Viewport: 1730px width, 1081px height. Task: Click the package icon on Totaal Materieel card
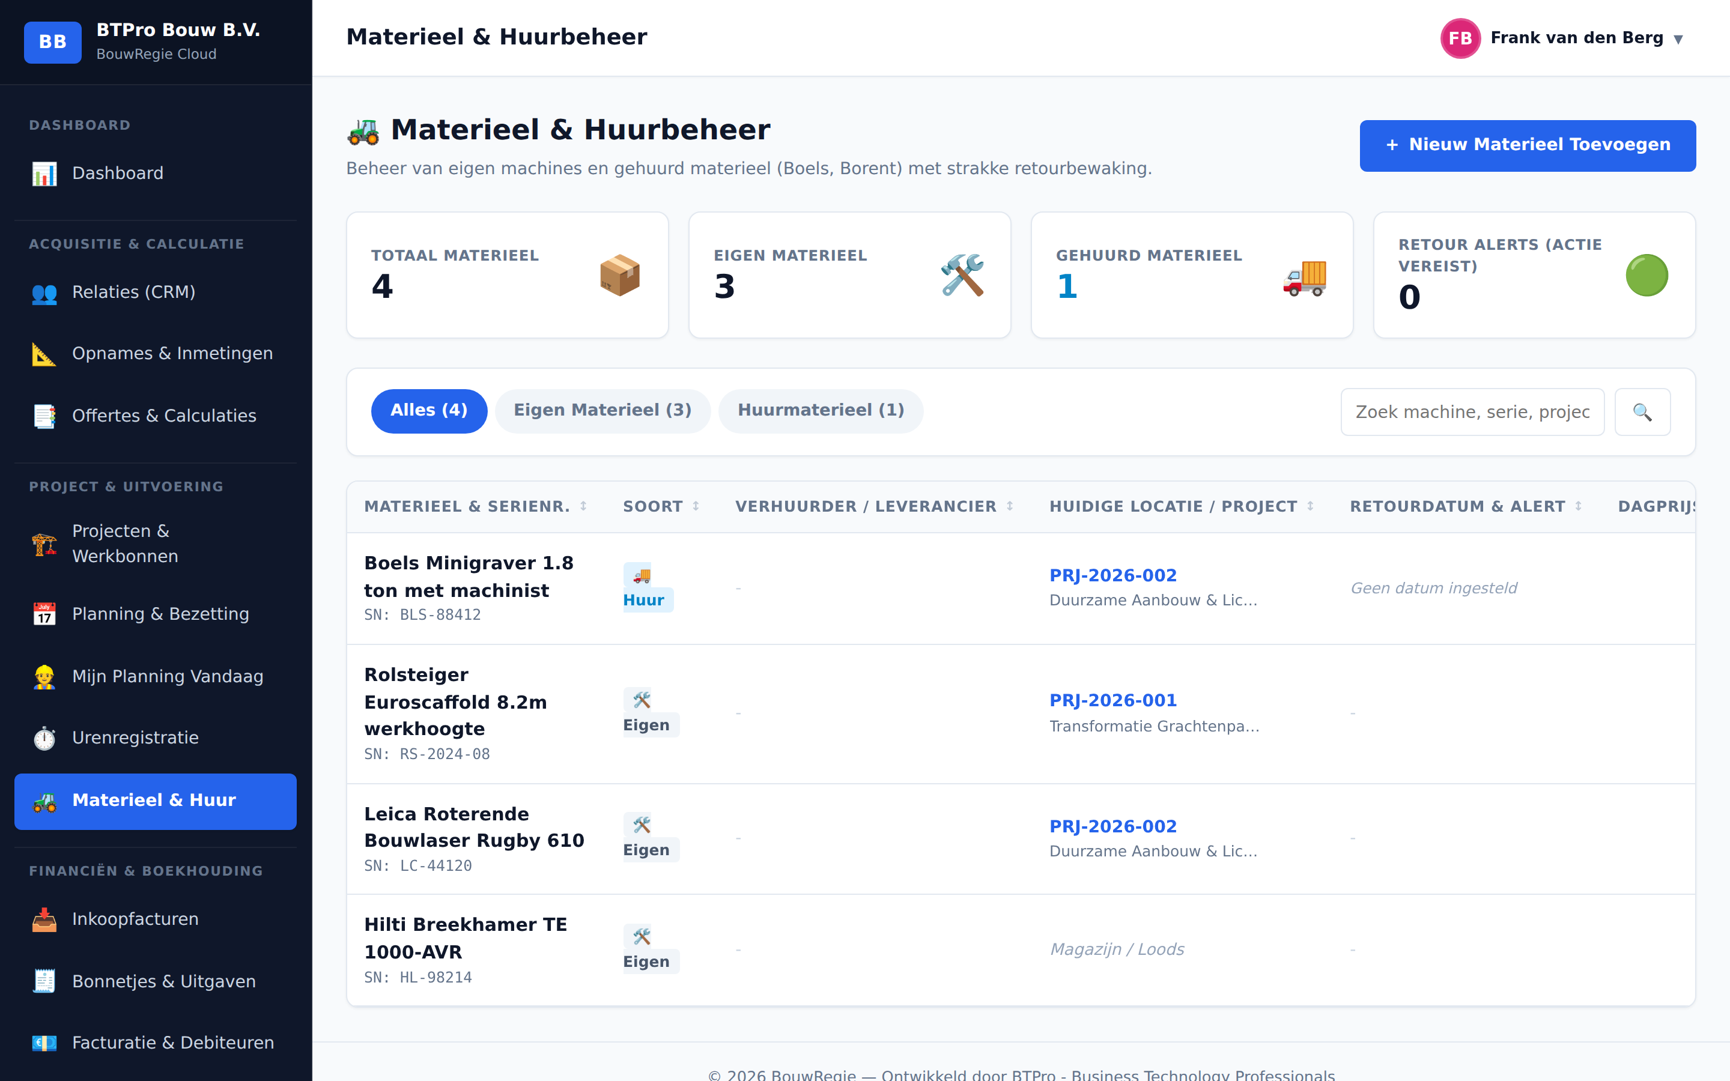point(620,275)
